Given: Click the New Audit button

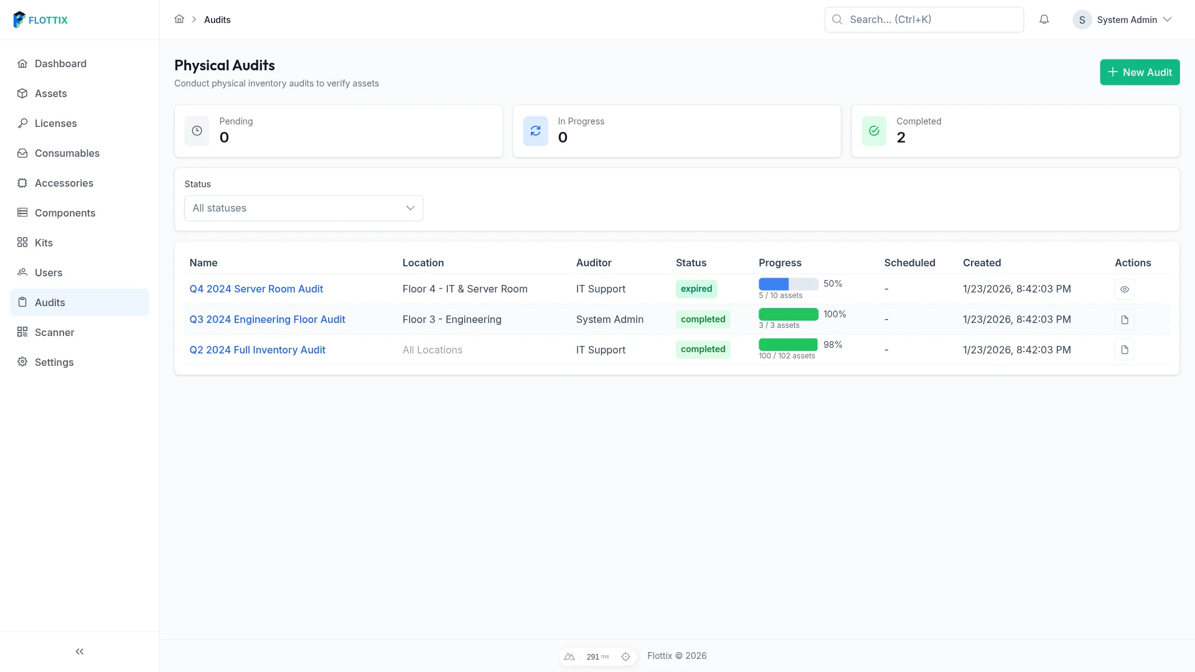Looking at the screenshot, I should pos(1140,72).
